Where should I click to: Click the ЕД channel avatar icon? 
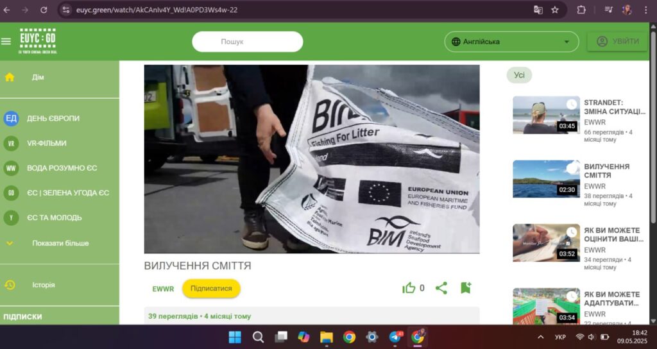pos(12,119)
